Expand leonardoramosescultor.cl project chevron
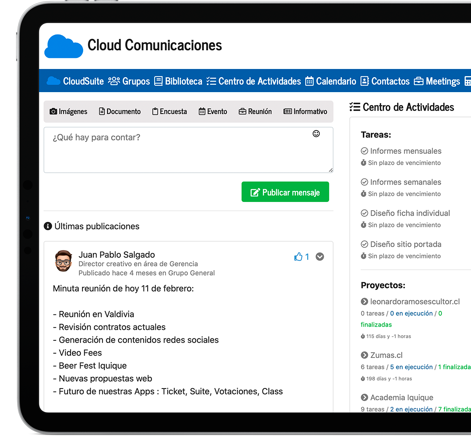This screenshot has height=436, width=471. pos(364,302)
